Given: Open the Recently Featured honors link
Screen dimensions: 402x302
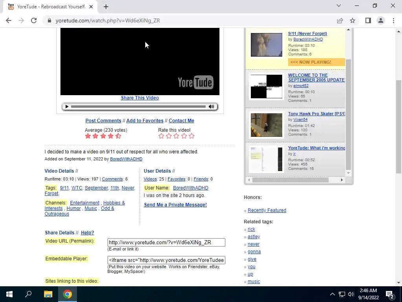Looking at the screenshot, I should click(267, 210).
